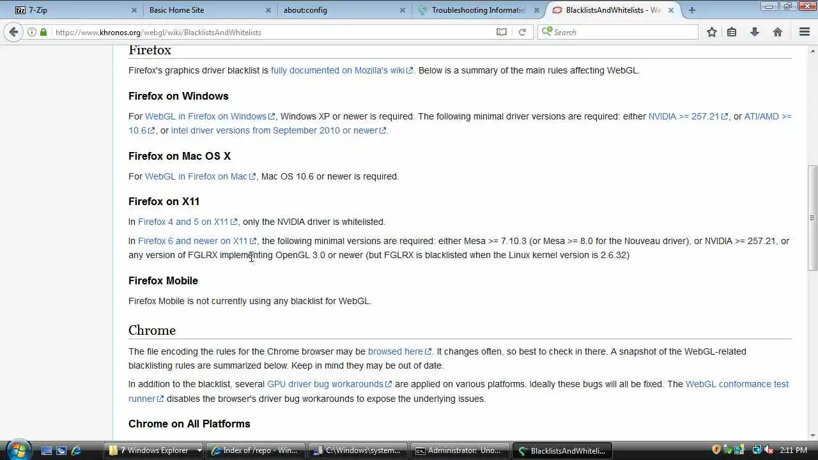Close the Troubleshooting Information tab
This screenshot has height=460, width=818.
point(537,10)
